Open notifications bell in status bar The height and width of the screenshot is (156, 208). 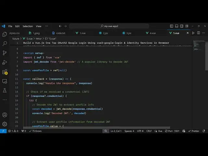pos(204,131)
